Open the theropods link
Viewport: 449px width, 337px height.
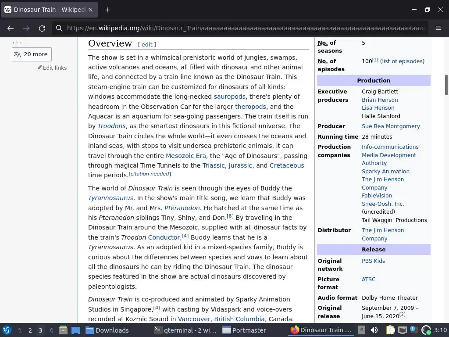pos(250,107)
